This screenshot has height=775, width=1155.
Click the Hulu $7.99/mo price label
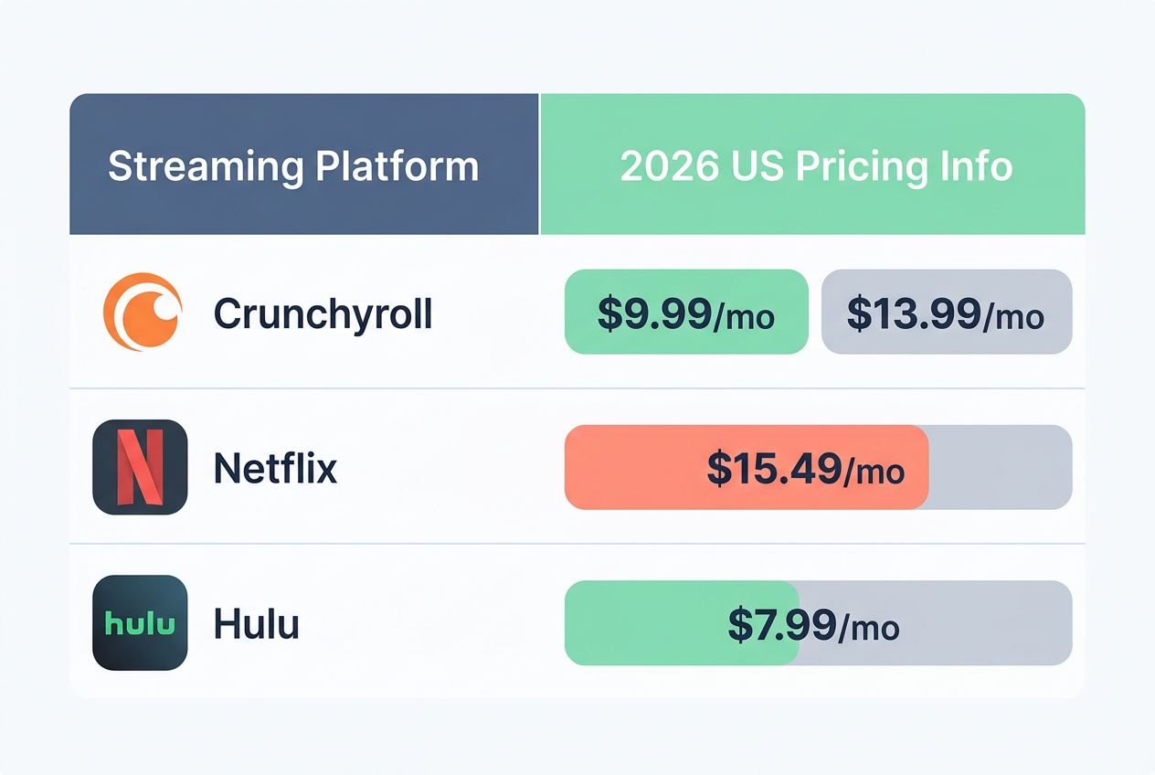[813, 624]
